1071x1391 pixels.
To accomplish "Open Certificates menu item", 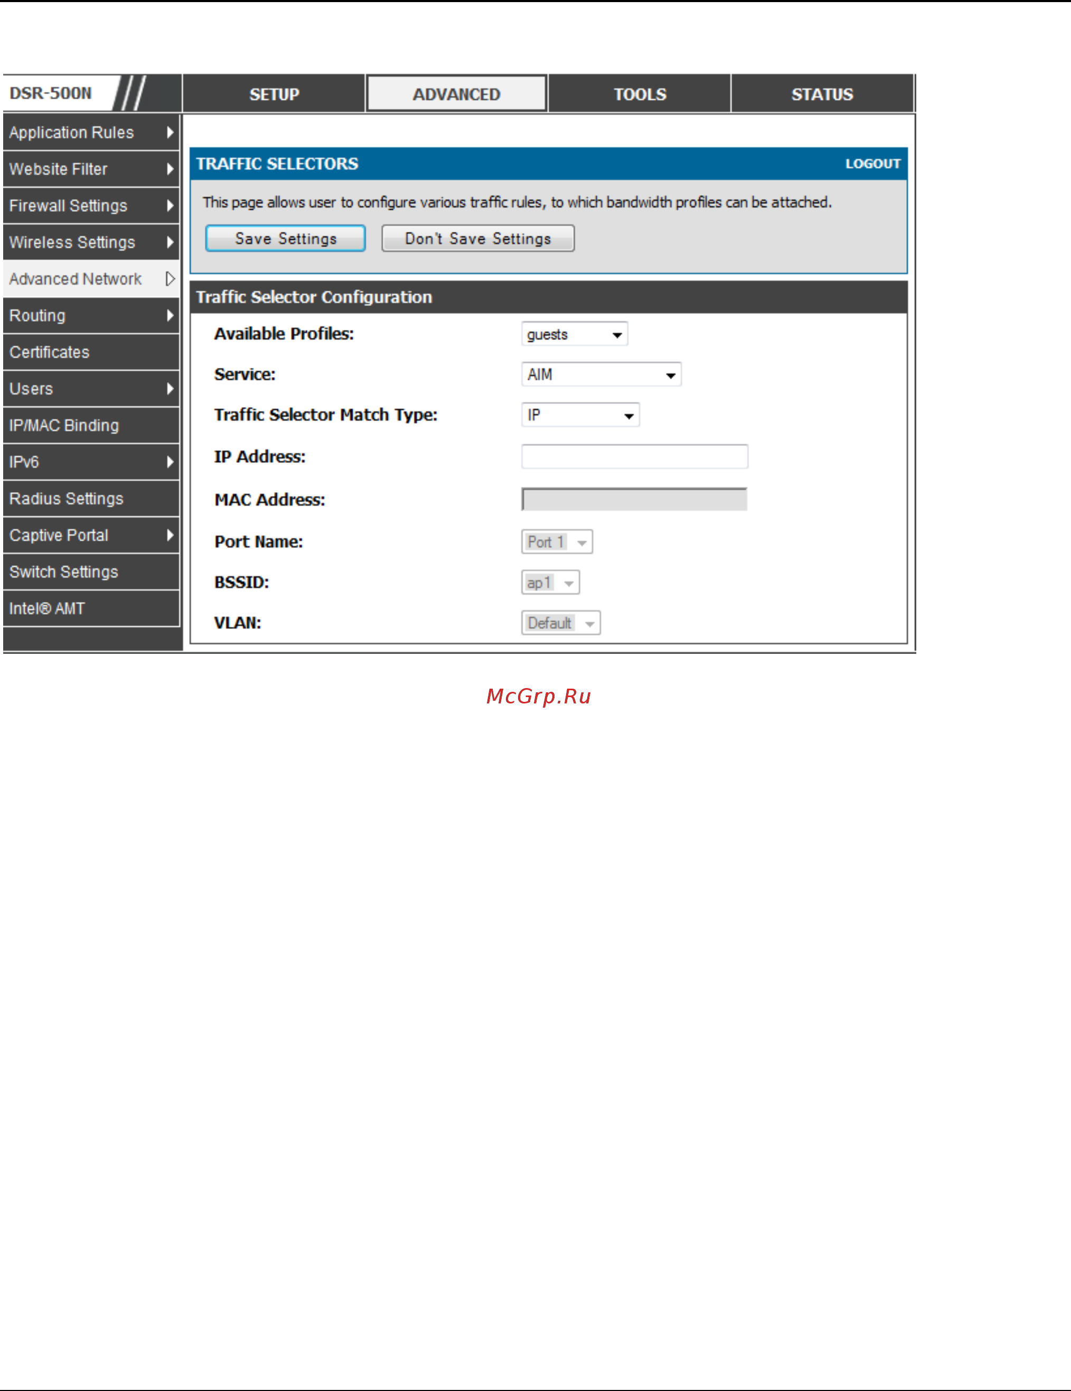I will pos(91,352).
